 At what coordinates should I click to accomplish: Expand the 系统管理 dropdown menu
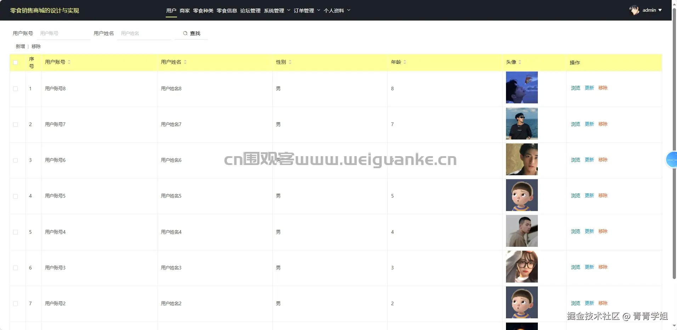277,11
